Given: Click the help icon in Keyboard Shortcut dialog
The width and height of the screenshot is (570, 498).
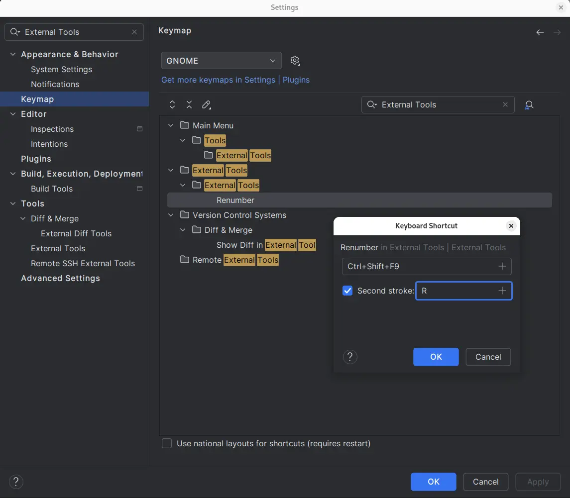Looking at the screenshot, I should (350, 357).
